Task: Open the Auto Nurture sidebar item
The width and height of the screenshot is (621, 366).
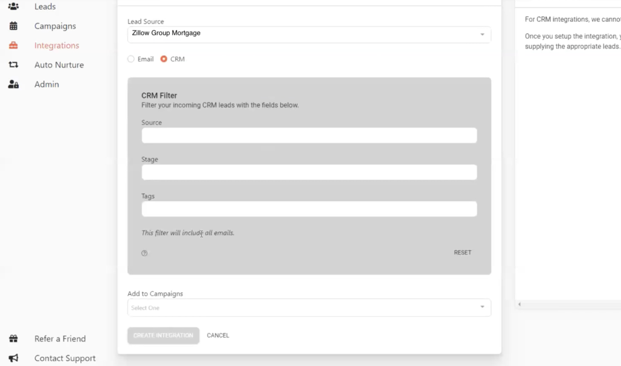Action: 59,64
